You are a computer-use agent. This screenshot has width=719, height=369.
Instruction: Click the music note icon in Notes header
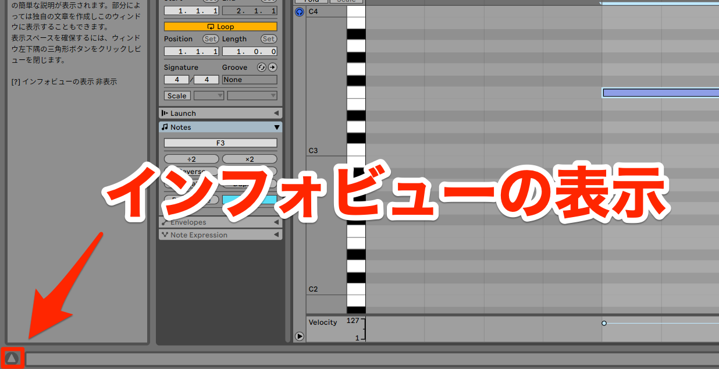(165, 127)
